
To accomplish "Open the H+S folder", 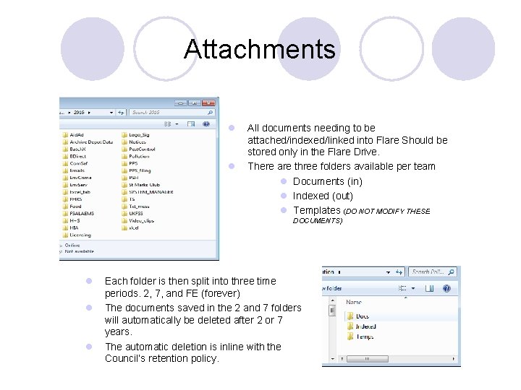I will click(x=72, y=220).
